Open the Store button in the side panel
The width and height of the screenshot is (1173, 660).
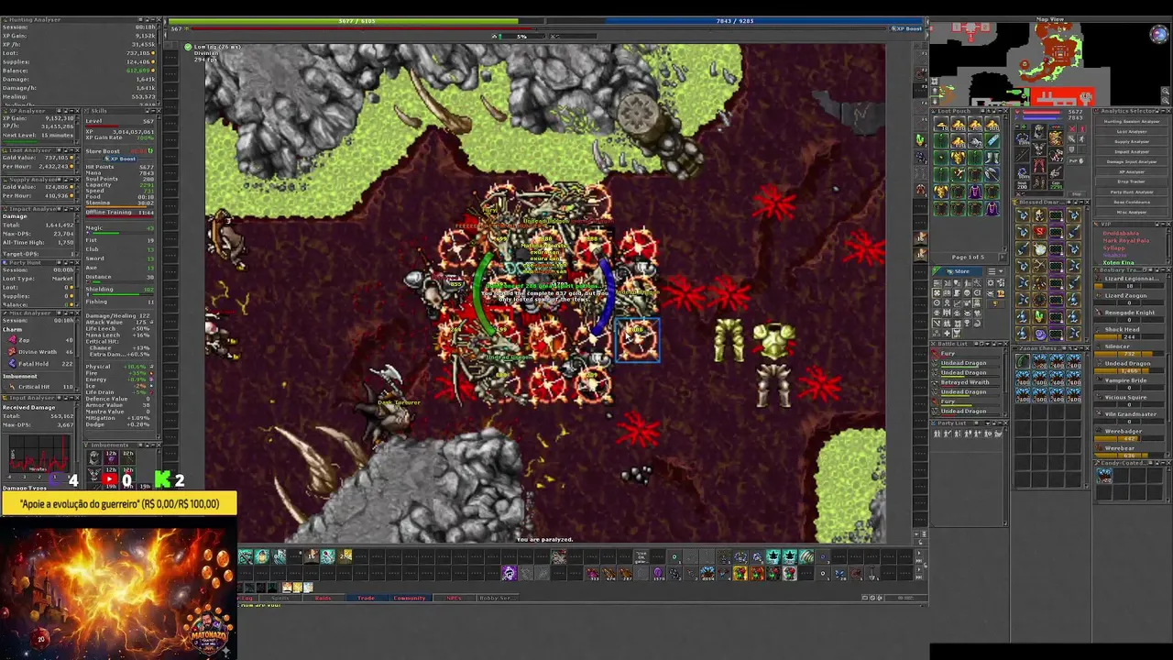coord(958,271)
